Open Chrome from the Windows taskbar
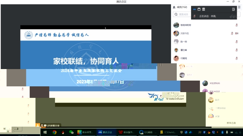 coord(54,132)
